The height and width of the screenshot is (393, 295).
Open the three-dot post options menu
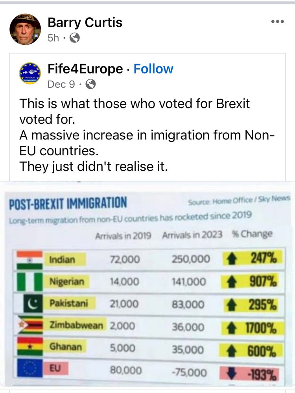[278, 22]
